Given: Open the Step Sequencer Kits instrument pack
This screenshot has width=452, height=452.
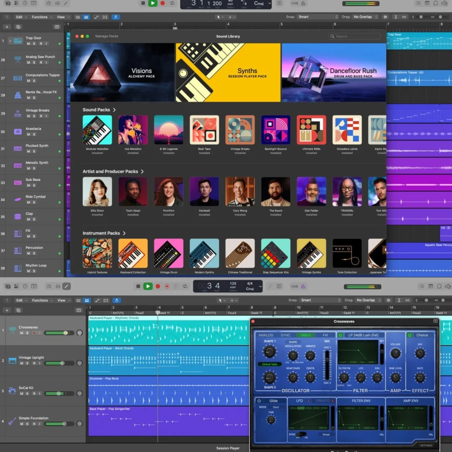Looking at the screenshot, I should coord(275,253).
